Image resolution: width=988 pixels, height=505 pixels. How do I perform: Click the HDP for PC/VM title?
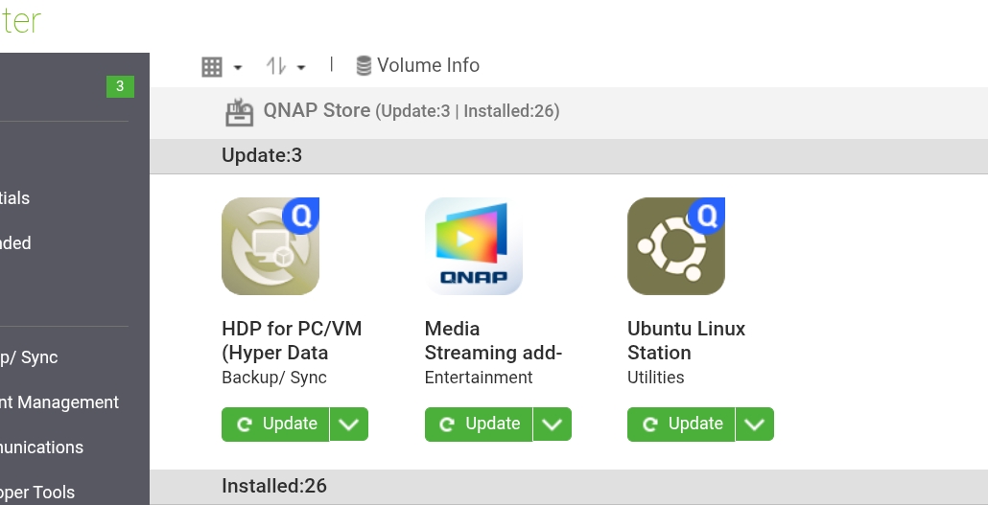291,340
